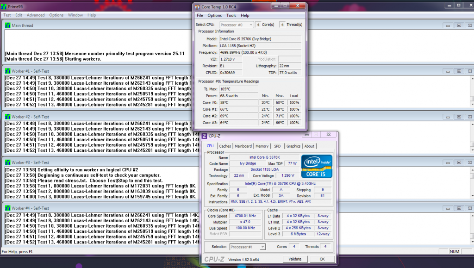Maximize the Worker #1 child window
The width and height of the screenshot is (474, 268).
[459, 71]
